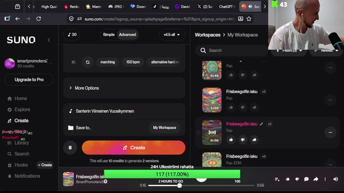Share the playing Frisbeegolfin isku 0:56 track

[254, 140]
